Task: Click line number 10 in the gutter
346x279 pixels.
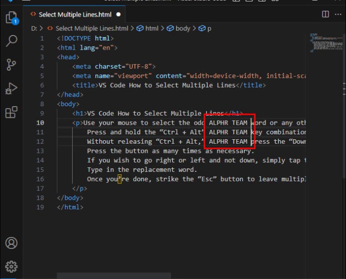Action: [40, 123]
